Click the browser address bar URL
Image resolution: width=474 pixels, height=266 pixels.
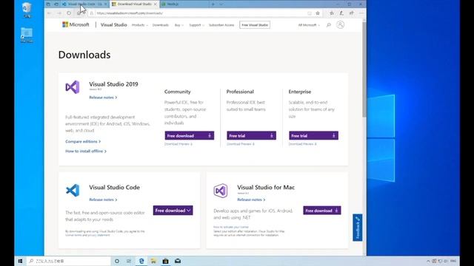click(x=130, y=13)
